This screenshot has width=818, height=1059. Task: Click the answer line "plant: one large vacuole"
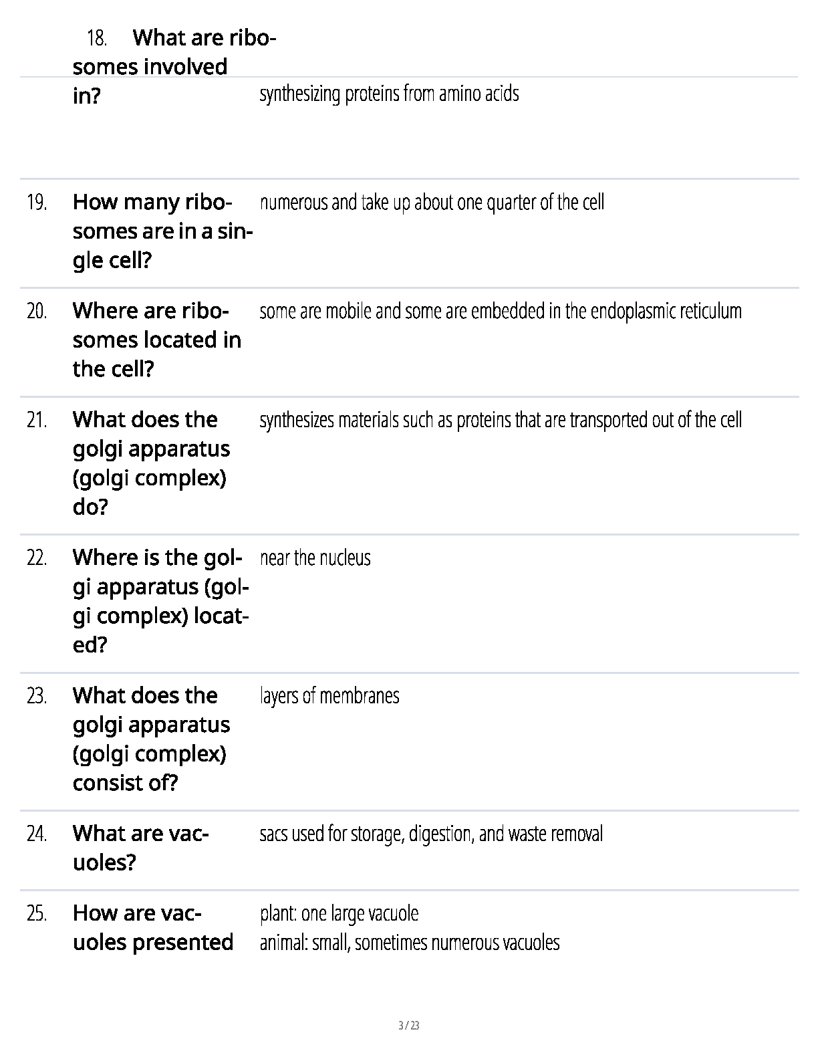339,913
